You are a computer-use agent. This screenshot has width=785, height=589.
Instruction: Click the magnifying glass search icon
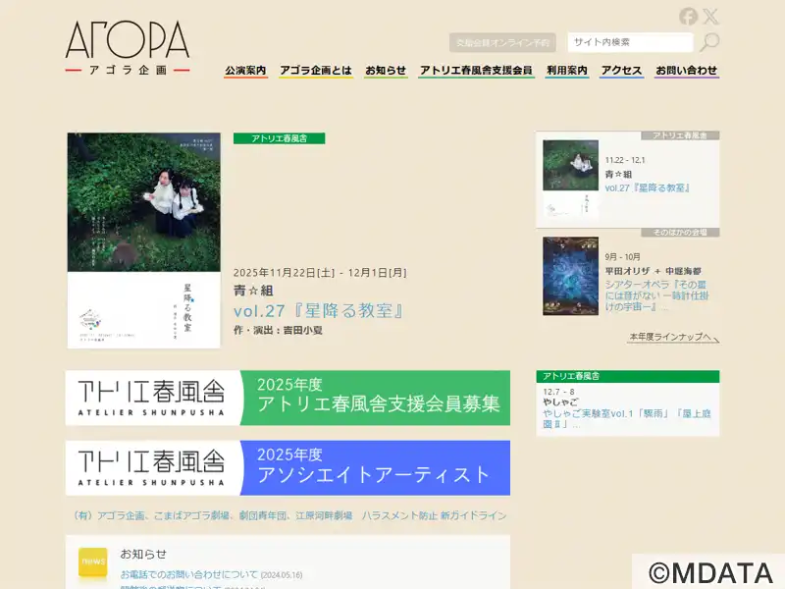[708, 41]
